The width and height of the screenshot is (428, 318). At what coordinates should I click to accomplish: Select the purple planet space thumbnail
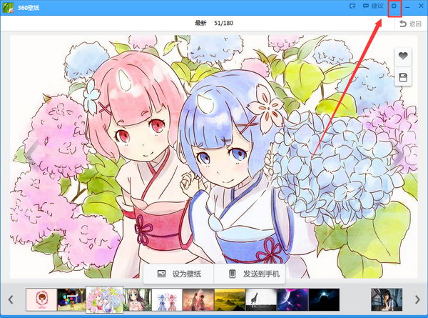click(293, 299)
